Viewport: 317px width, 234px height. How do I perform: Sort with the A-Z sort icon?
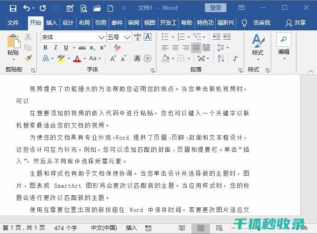(221, 58)
